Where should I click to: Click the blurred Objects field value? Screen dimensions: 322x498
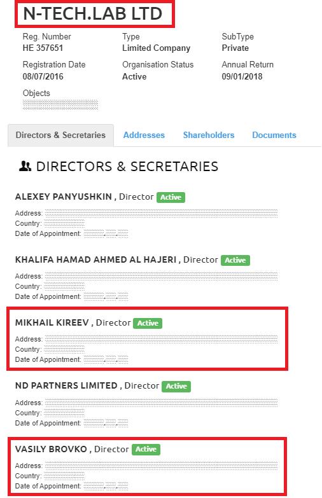click(60, 104)
